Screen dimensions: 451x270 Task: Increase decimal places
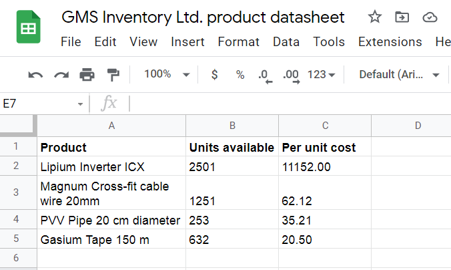(x=292, y=76)
